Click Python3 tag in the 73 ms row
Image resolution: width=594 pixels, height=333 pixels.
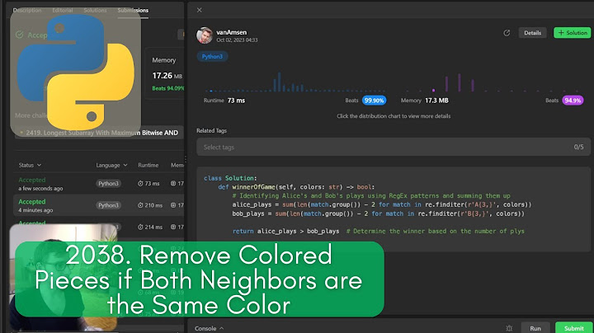click(108, 184)
